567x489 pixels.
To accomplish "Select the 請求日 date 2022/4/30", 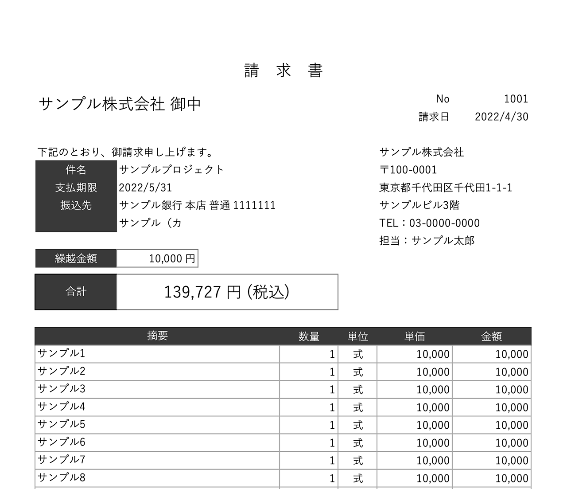I will 501,117.
